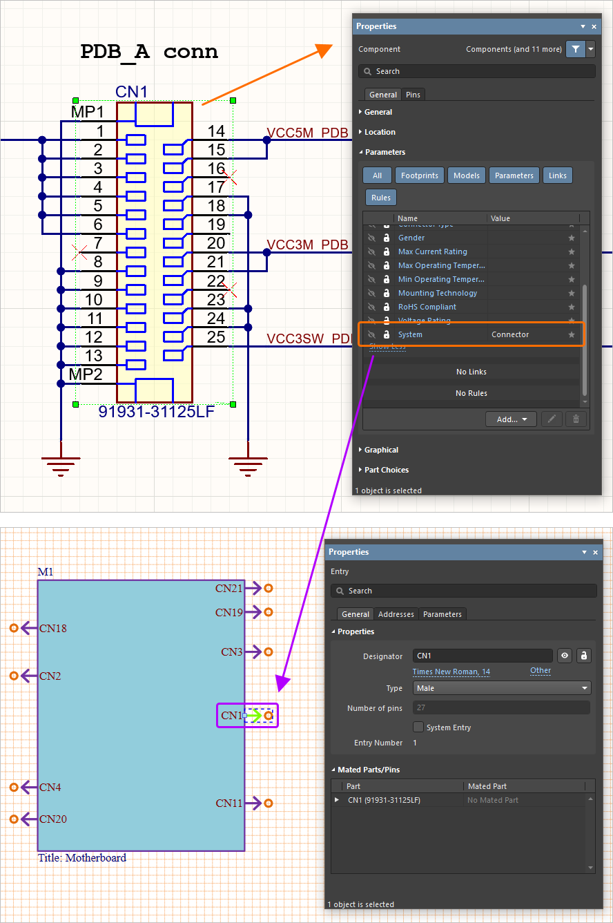Enable the System Entry checkbox
Screen dimensions: 613x923
coord(418,727)
